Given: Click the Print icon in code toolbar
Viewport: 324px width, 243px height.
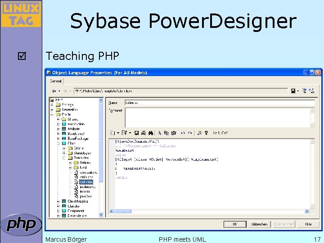Looking at the screenshot, I should point(144,133).
